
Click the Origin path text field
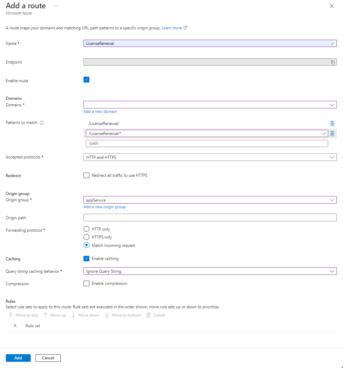click(x=210, y=217)
